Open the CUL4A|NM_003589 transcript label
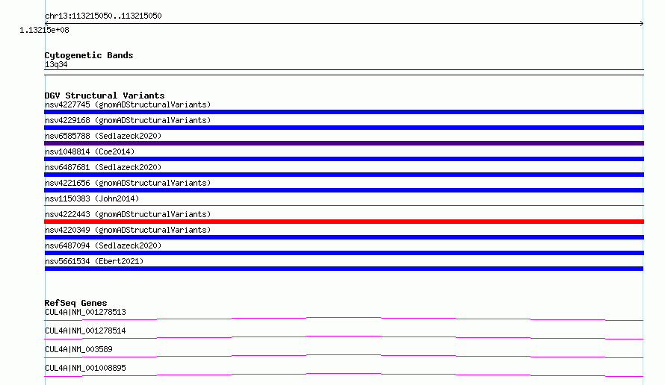Viewport: 665px width, 385px height. (x=78, y=349)
